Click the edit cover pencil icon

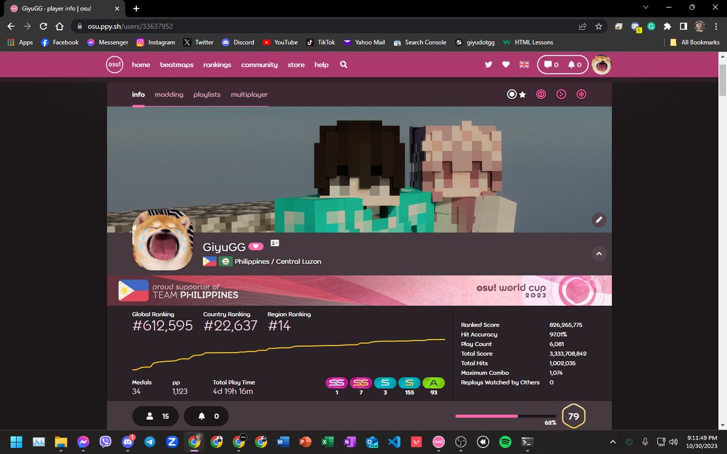(x=599, y=220)
